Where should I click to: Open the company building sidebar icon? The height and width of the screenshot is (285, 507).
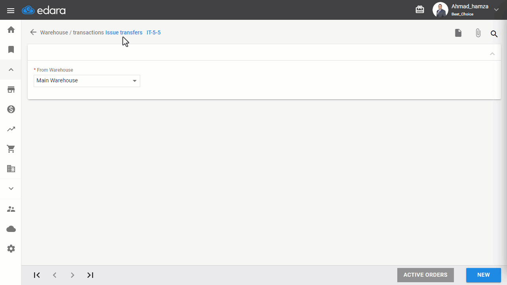(x=11, y=169)
